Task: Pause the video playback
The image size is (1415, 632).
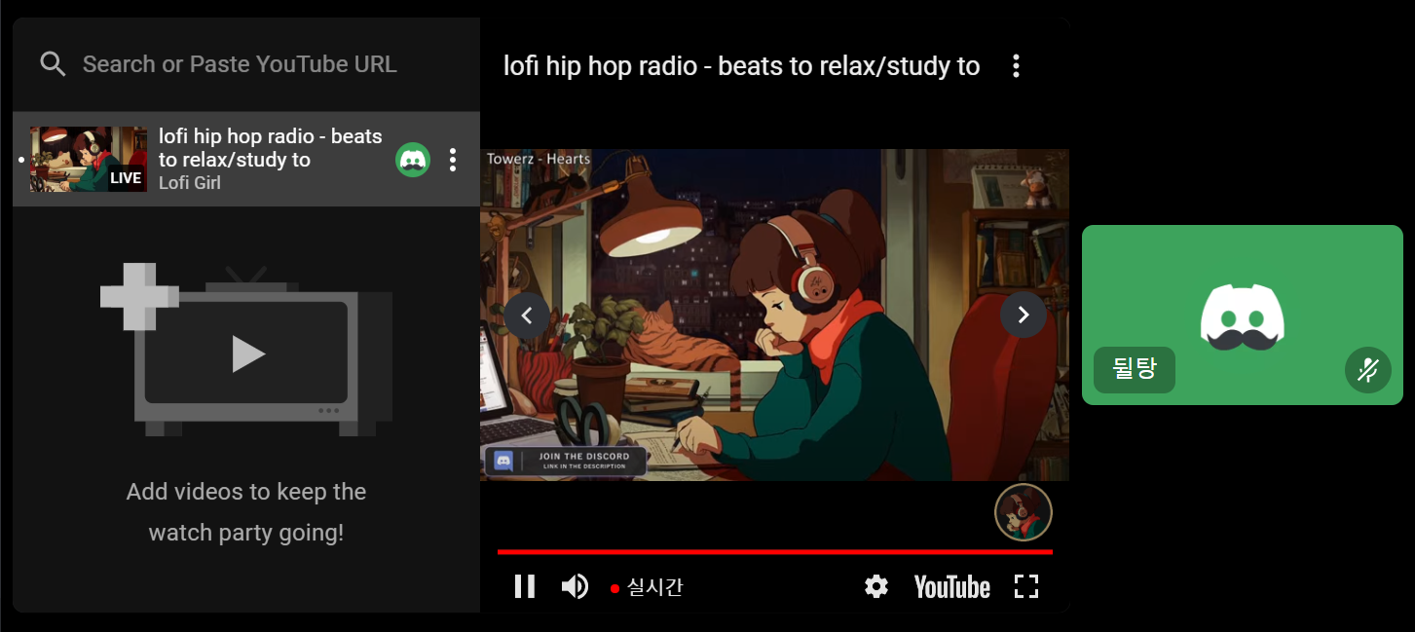Action: pyautogui.click(x=525, y=586)
